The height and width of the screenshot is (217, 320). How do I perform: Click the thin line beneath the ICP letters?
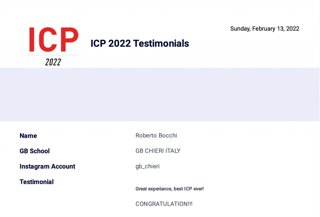coord(53,55)
